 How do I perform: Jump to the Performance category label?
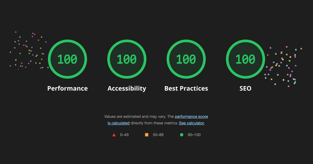click(x=68, y=89)
